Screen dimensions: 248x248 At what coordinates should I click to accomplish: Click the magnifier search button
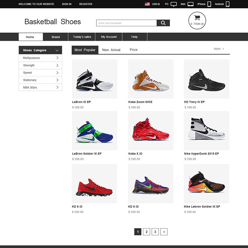click(x=163, y=23)
